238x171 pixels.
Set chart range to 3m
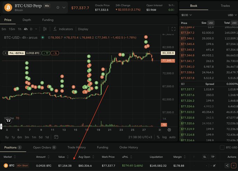coord(27,137)
